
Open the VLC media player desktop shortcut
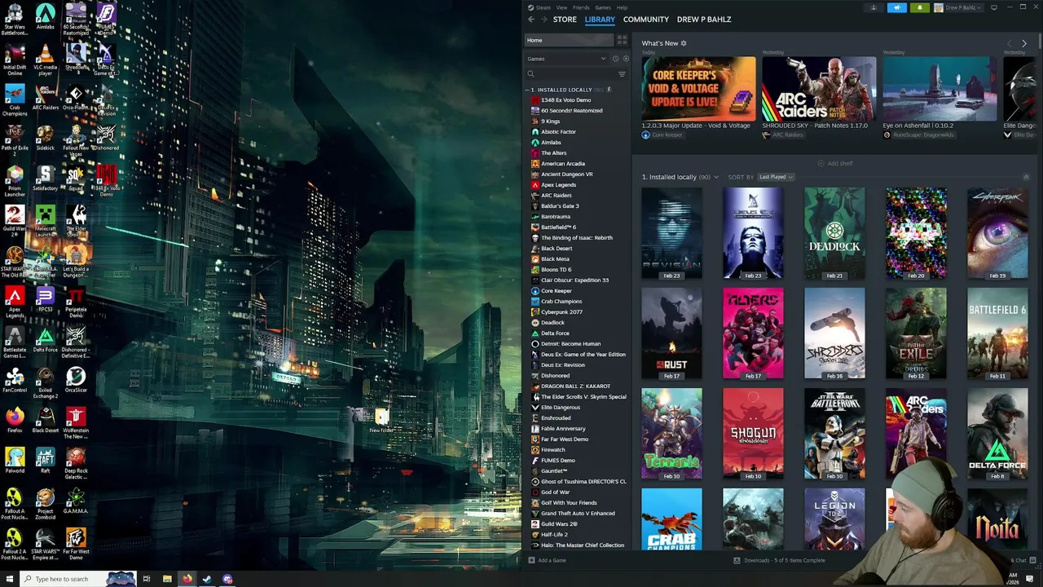(45, 60)
